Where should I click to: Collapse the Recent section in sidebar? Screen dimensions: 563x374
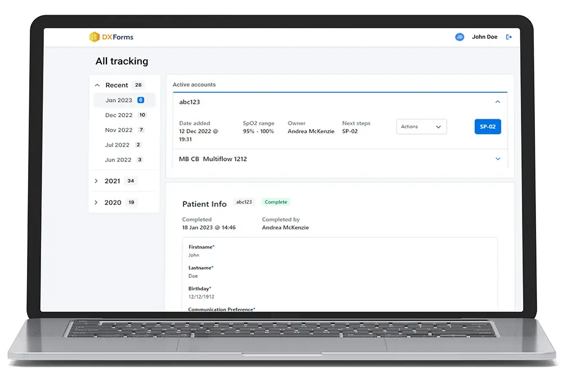point(97,85)
